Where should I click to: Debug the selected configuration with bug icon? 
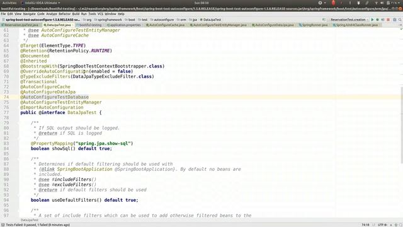378,20
